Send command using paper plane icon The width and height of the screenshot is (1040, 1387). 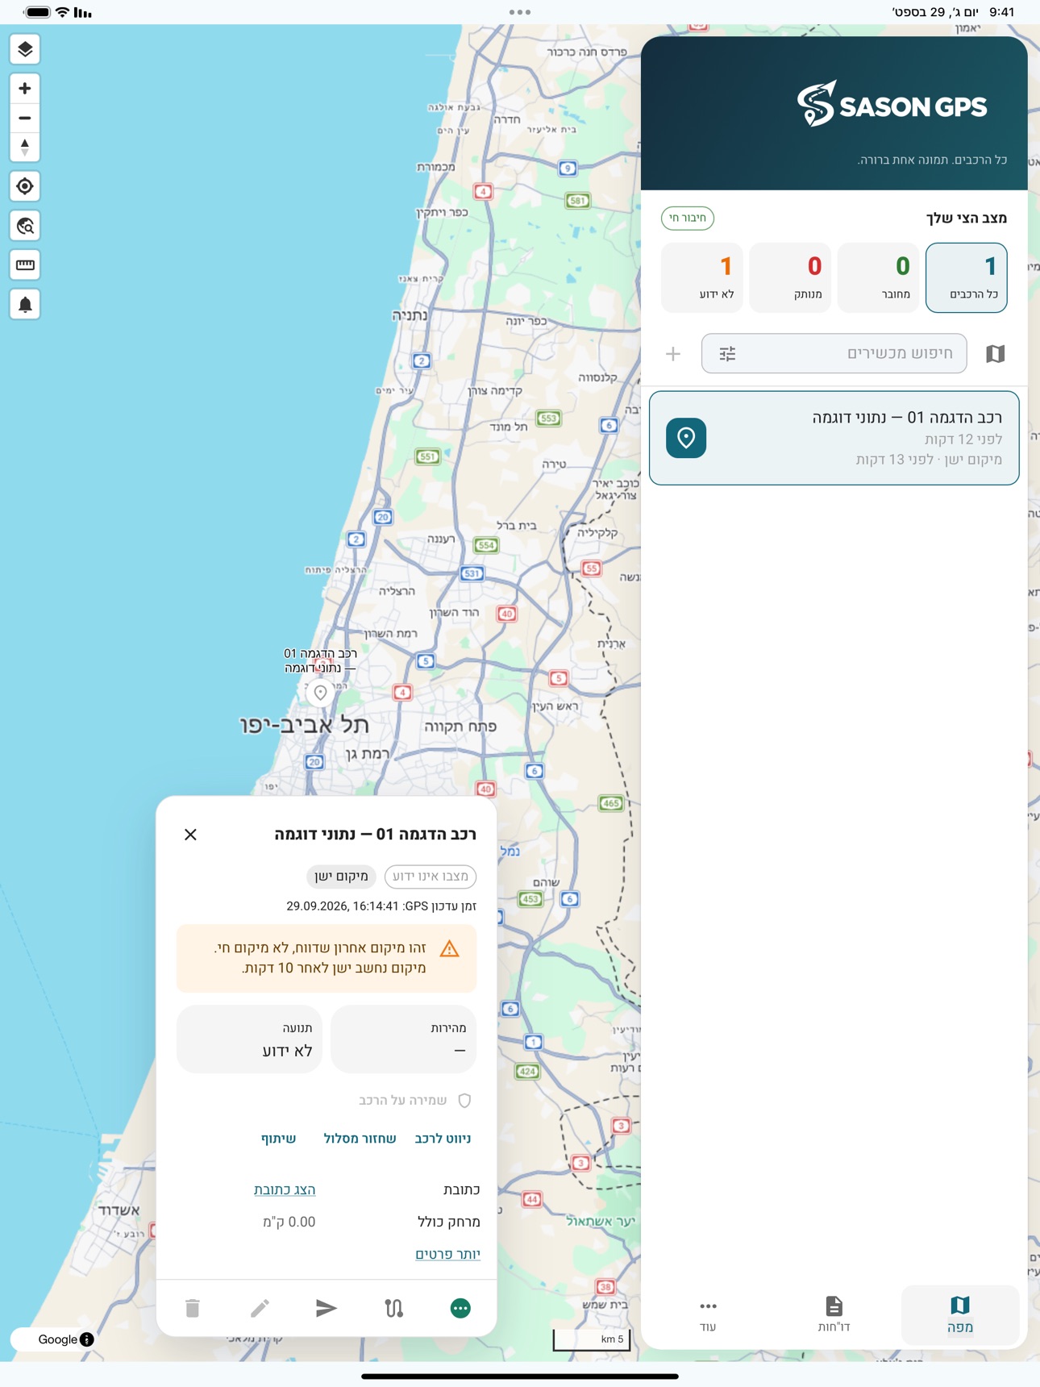click(x=327, y=1308)
